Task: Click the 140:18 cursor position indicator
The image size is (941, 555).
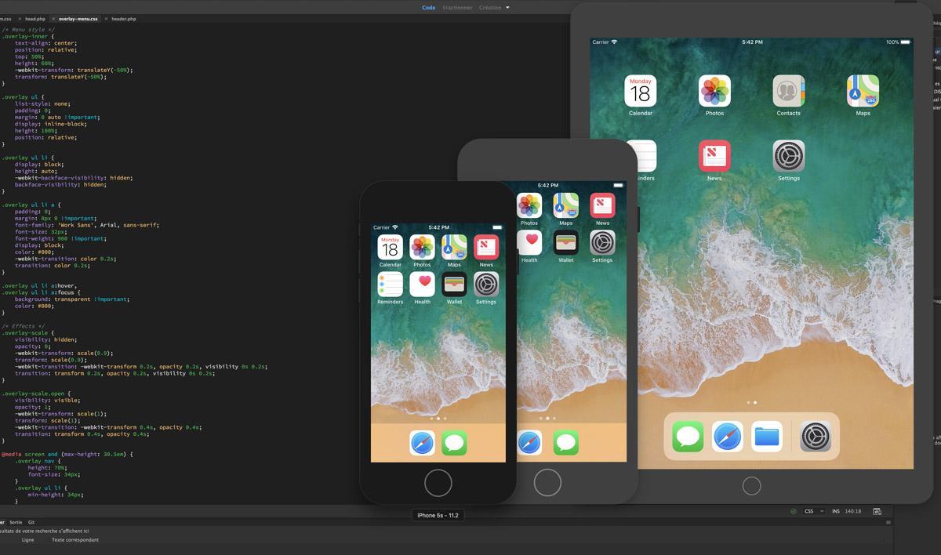Action: (853, 511)
